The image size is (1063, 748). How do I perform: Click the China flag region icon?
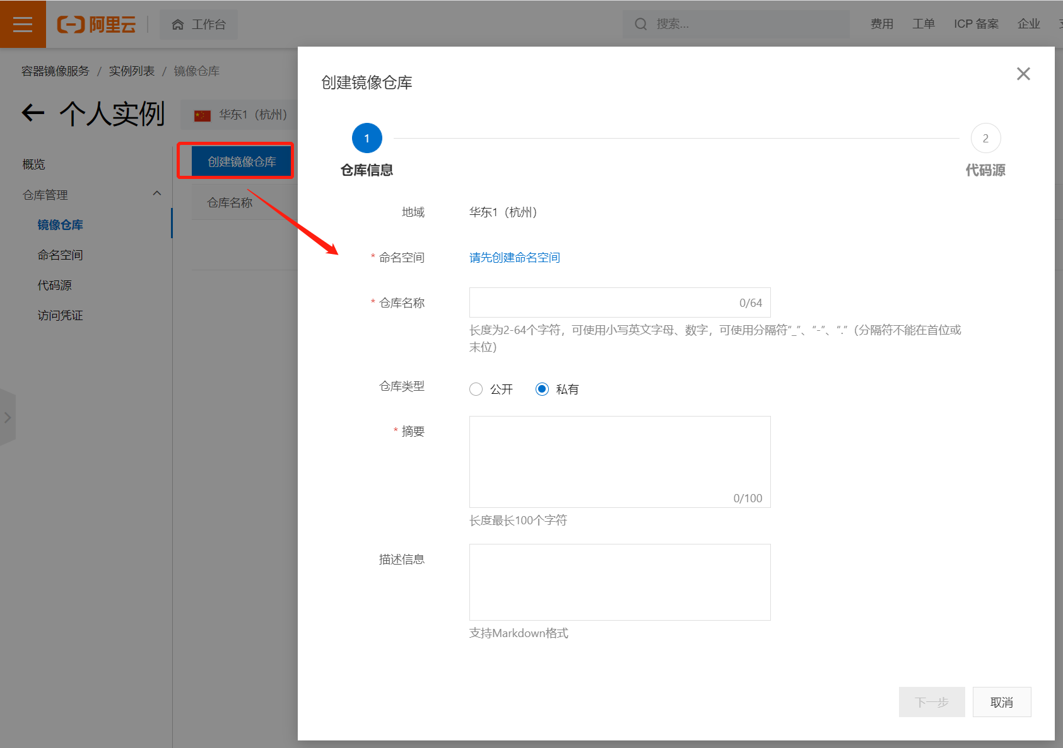coord(203,115)
